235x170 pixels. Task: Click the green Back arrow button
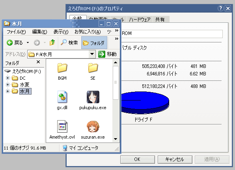click(9, 43)
